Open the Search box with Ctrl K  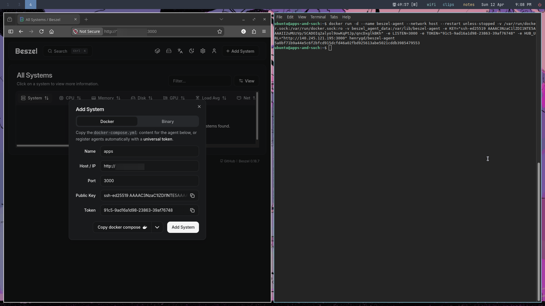[68, 51]
